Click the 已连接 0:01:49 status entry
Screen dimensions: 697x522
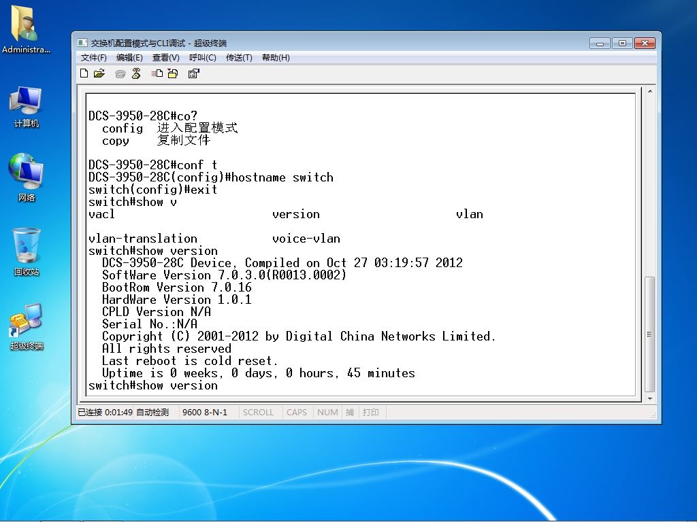coord(105,413)
